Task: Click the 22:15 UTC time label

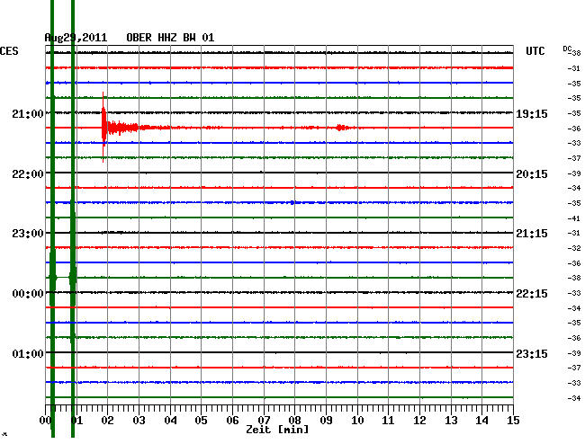Action: click(x=532, y=294)
